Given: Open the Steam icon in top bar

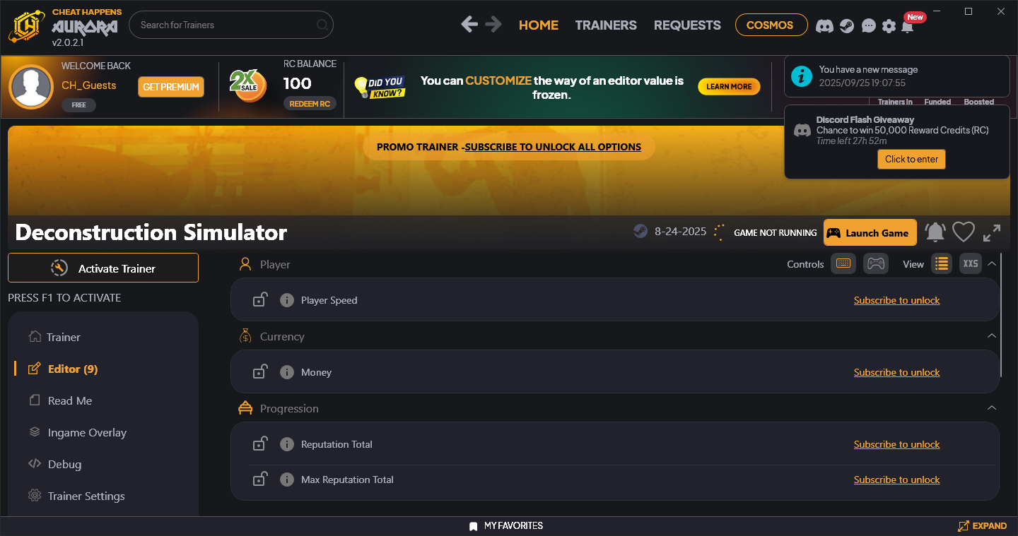Looking at the screenshot, I should 846,26.
